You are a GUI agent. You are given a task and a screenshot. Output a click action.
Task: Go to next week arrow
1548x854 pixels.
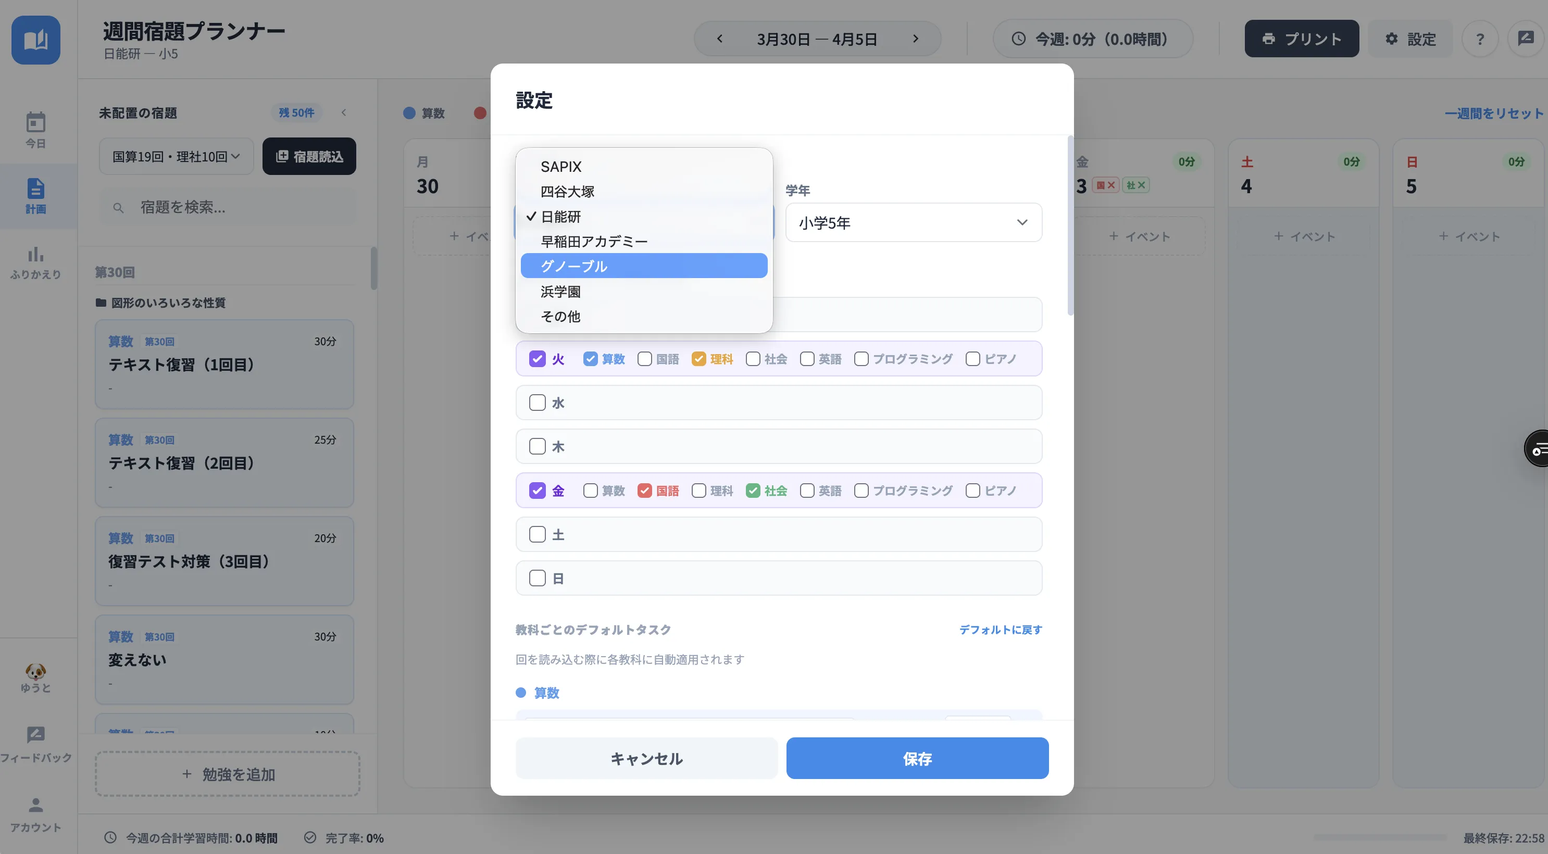coord(915,39)
